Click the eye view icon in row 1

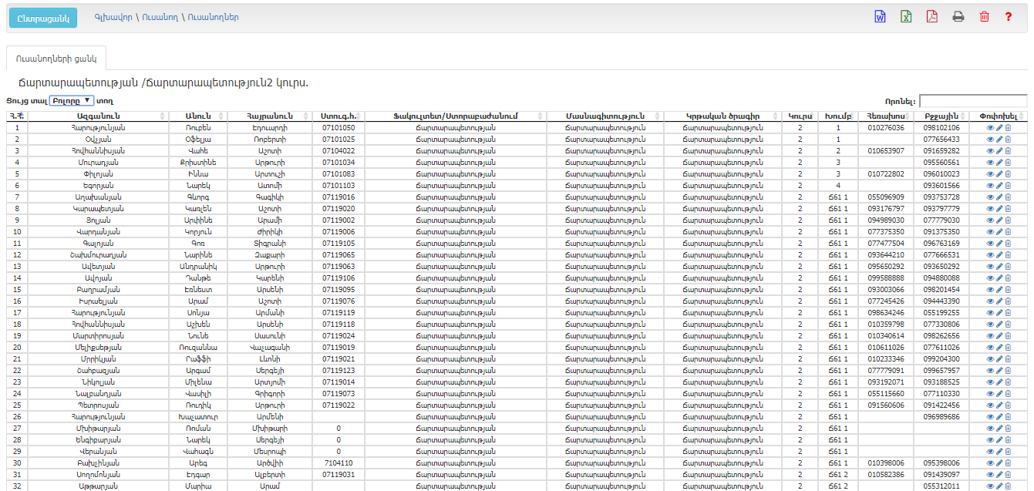991,128
